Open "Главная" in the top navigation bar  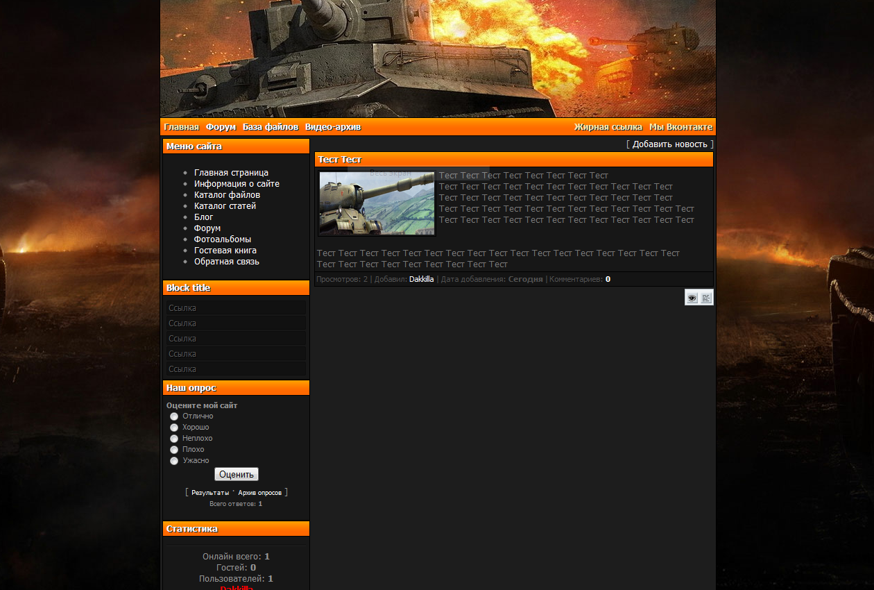click(x=181, y=127)
